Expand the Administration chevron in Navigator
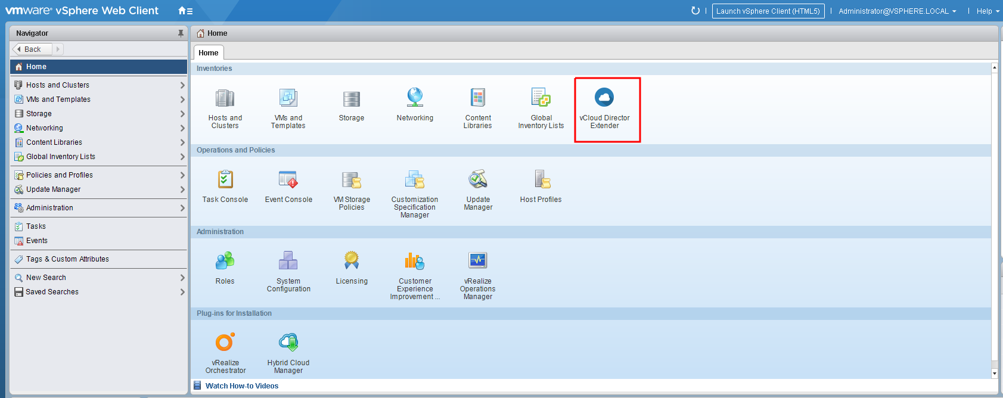The image size is (1003, 398). click(x=182, y=208)
